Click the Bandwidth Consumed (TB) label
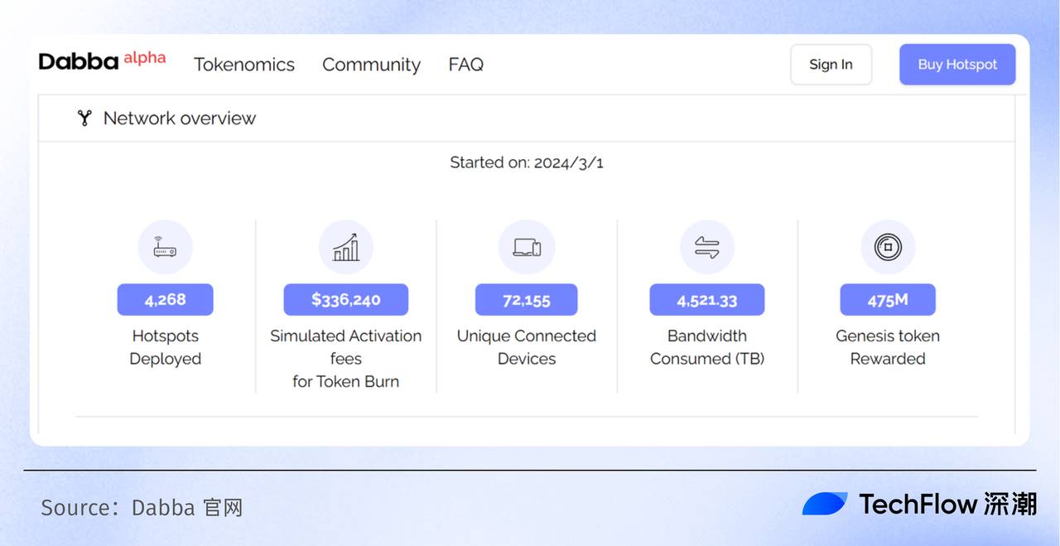The image size is (1060, 546). 707,347
